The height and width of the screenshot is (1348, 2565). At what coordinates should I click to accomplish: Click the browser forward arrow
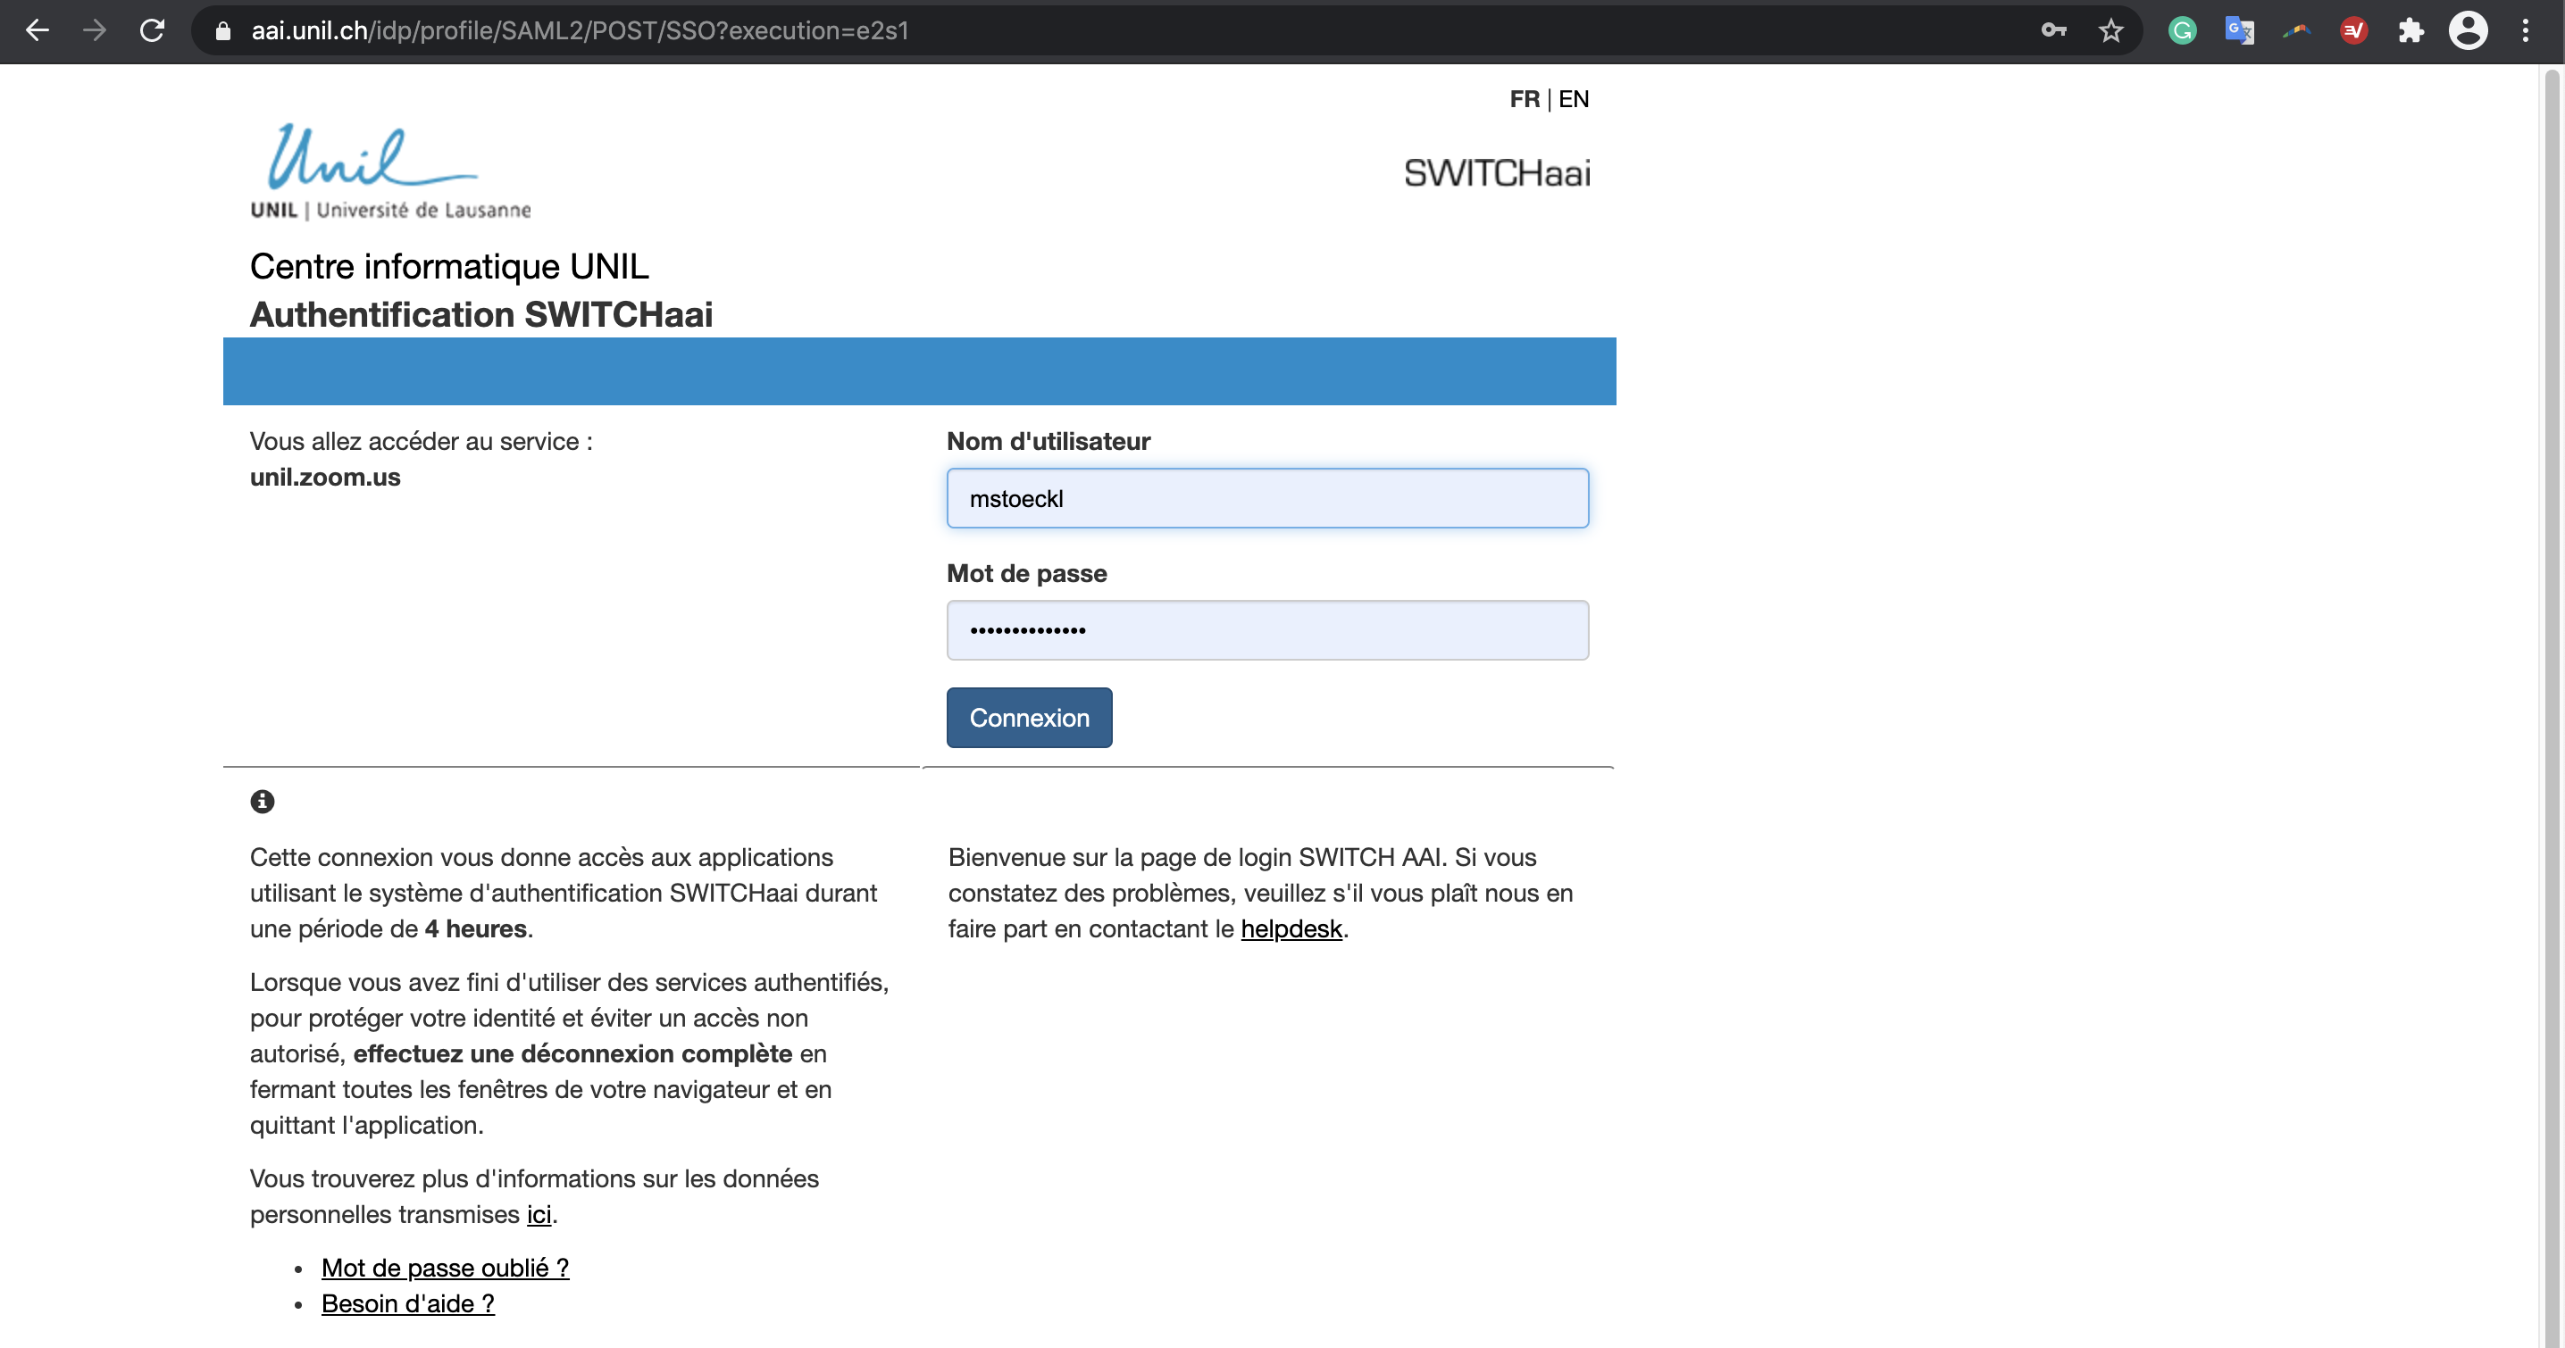pyautogui.click(x=95, y=31)
